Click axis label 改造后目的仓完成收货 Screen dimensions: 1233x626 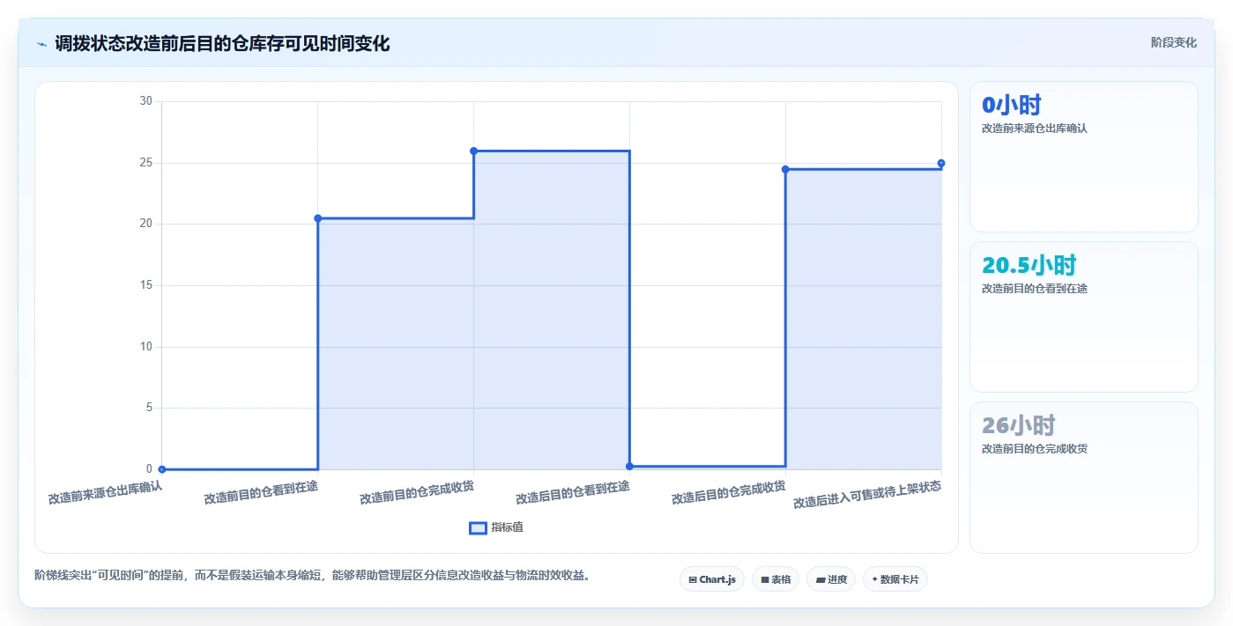click(729, 491)
